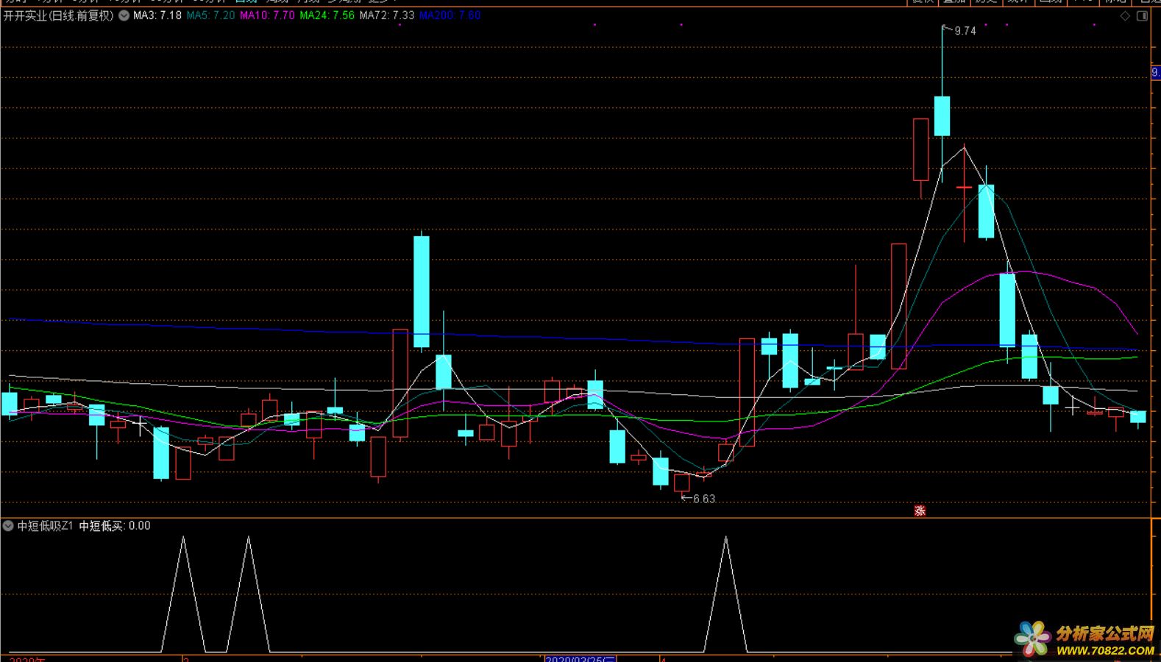This screenshot has width=1161, height=662.
Task: Click the 9.74 high price label
Action: [x=965, y=31]
